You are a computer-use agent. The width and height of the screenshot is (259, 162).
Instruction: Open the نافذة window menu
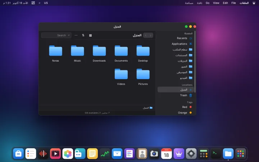[x=200, y=3]
